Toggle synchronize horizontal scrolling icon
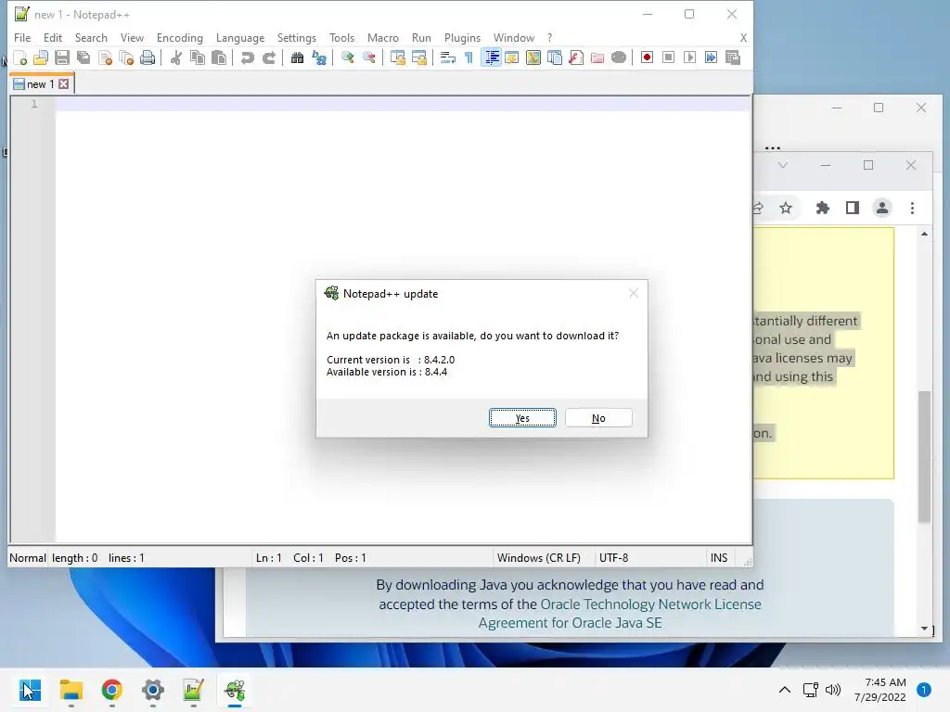This screenshot has width=950, height=712. tap(418, 57)
